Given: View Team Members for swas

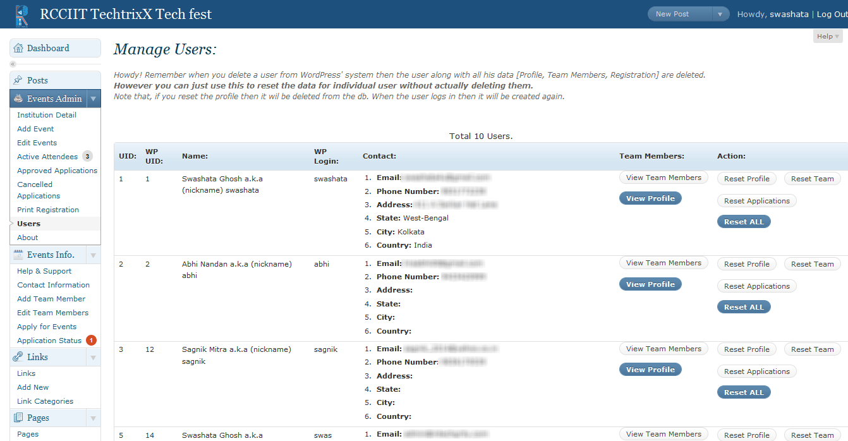Looking at the screenshot, I should (663, 434).
